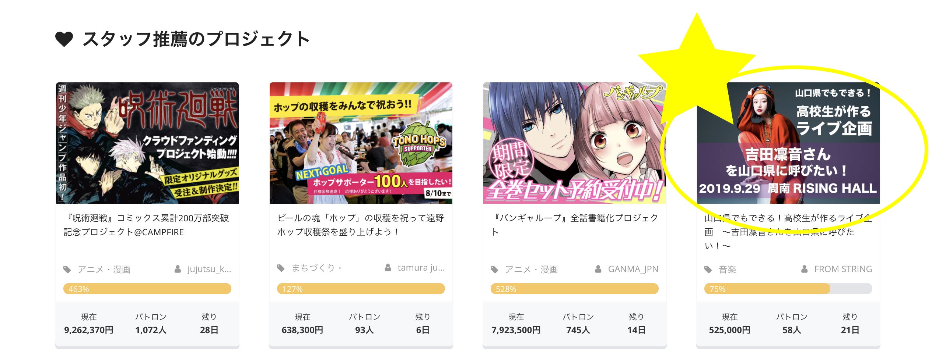The width and height of the screenshot is (932, 364).
Task: Open 『バンギャループ』全話書籍化プロジェクト title link
Action: point(575,225)
